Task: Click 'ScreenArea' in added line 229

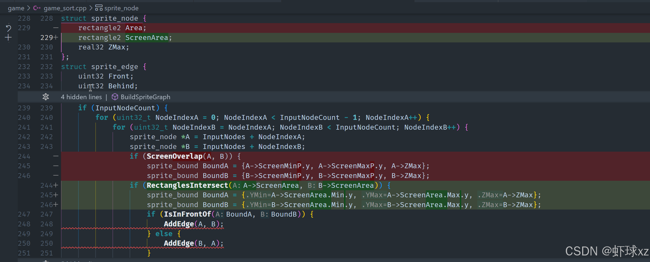Action: click(x=147, y=38)
